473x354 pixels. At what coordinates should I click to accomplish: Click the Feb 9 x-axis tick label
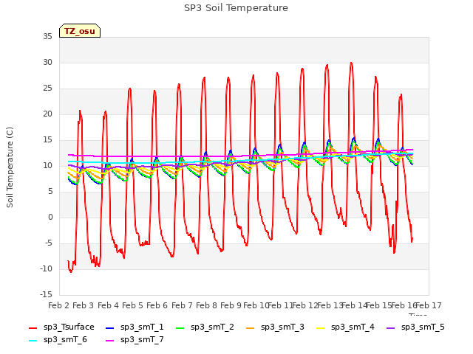click(231, 305)
